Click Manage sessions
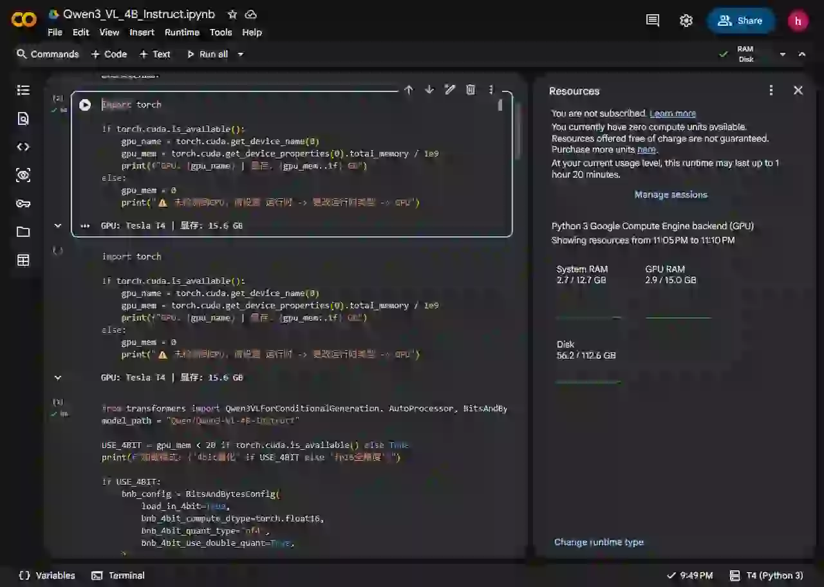Viewport: 824px width, 587px height. tap(671, 194)
